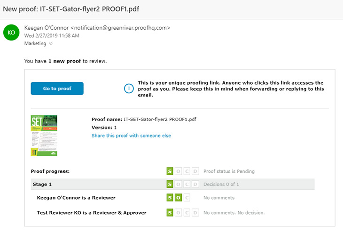The height and width of the screenshot is (233, 343).
Task: Select Test Reviewer KO reviewer row text
Action: pos(92,213)
